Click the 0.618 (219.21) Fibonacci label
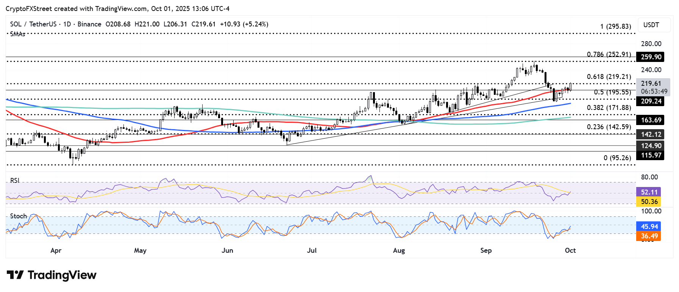 point(609,77)
